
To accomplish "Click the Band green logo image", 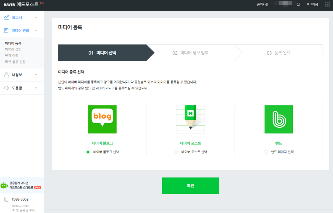I will [279, 119].
